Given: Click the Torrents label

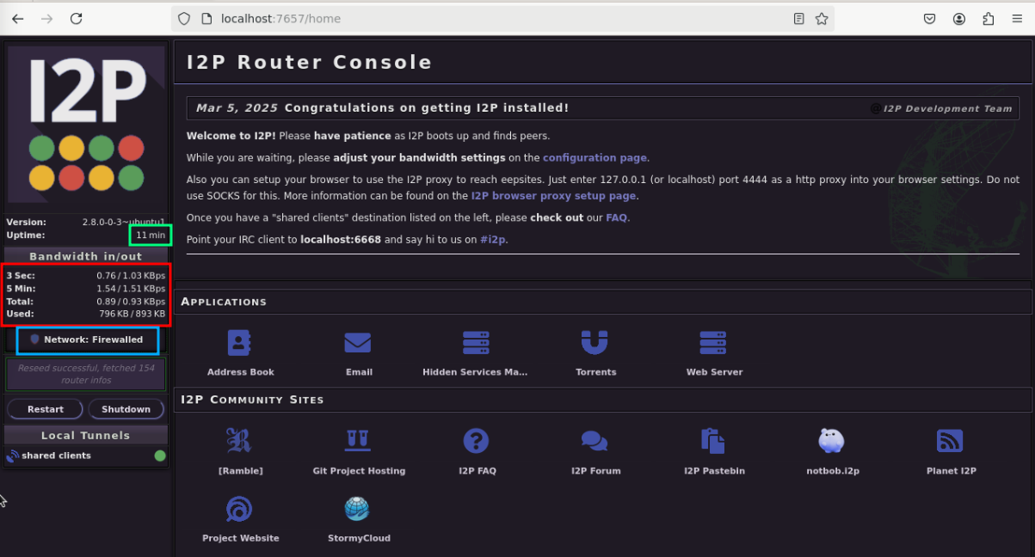Looking at the screenshot, I should click(x=595, y=372).
